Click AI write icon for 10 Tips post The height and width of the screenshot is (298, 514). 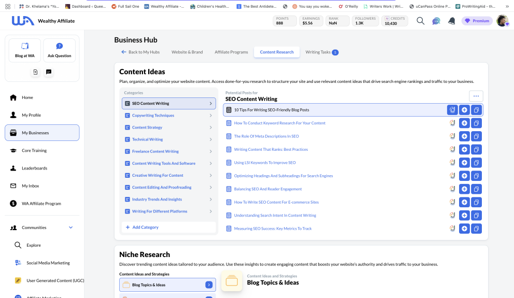click(x=452, y=110)
